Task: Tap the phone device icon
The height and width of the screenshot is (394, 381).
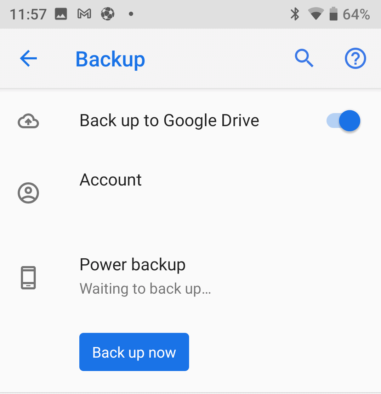Action: pos(28,278)
